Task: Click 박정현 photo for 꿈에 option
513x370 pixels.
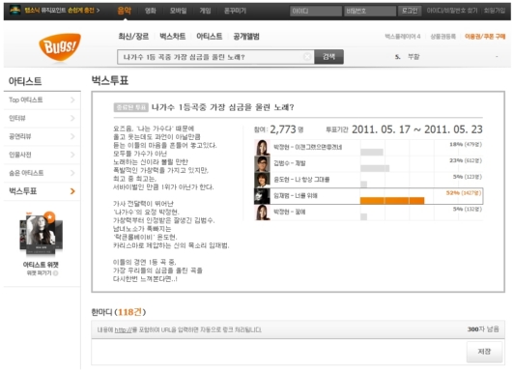Action: click(x=262, y=213)
